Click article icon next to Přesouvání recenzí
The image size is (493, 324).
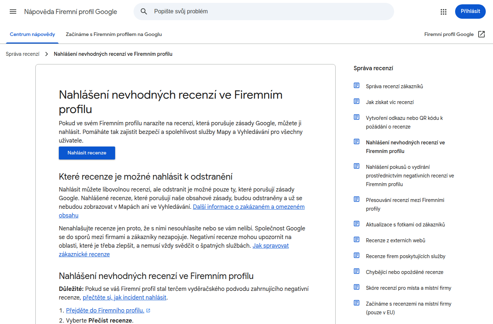tap(357, 199)
